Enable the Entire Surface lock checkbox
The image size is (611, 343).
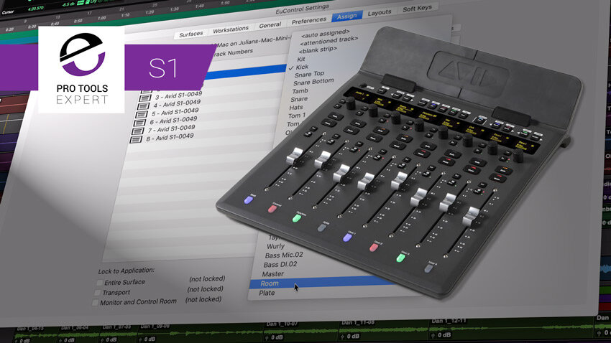point(100,283)
